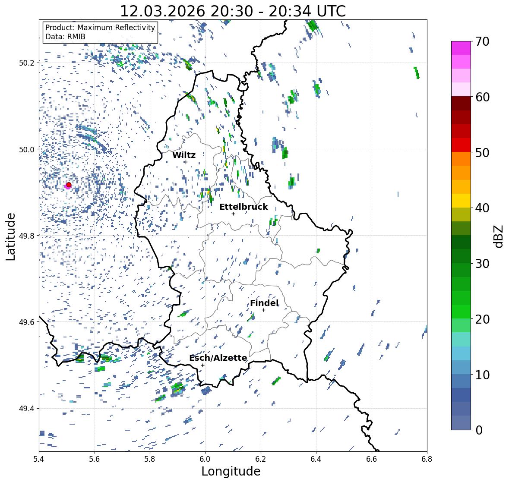Click the Findel station label
The height and width of the screenshot is (482, 509).
[264, 303]
